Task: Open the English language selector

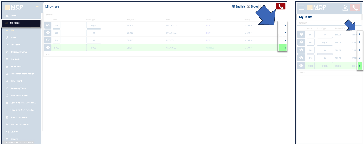Action: pos(238,7)
